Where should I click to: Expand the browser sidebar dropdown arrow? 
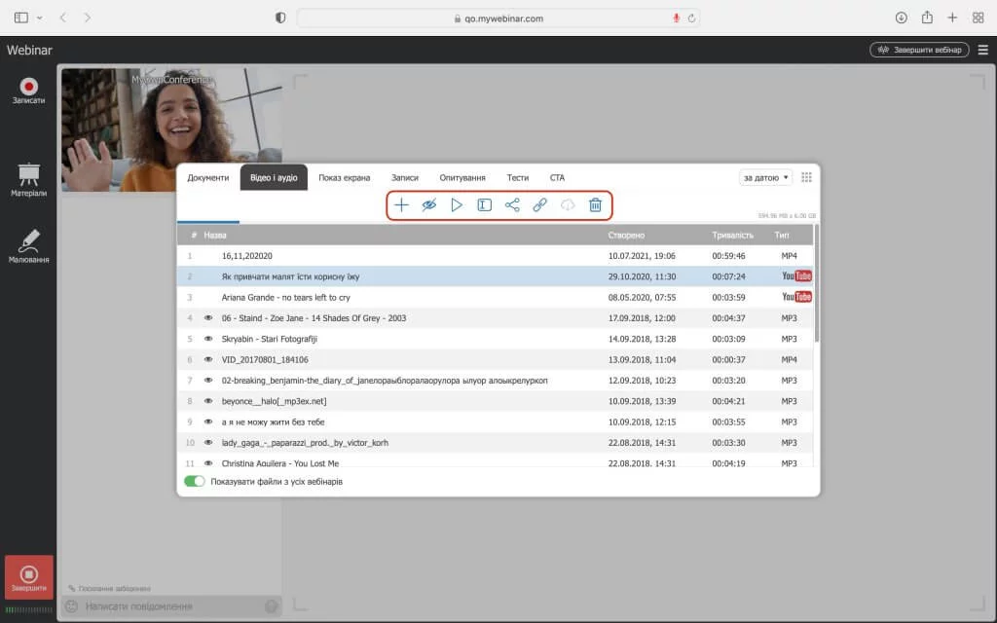39,18
